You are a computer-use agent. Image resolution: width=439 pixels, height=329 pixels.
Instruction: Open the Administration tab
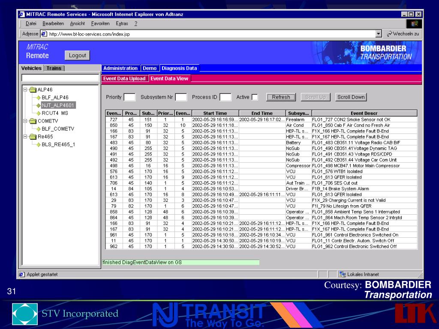[120, 68]
